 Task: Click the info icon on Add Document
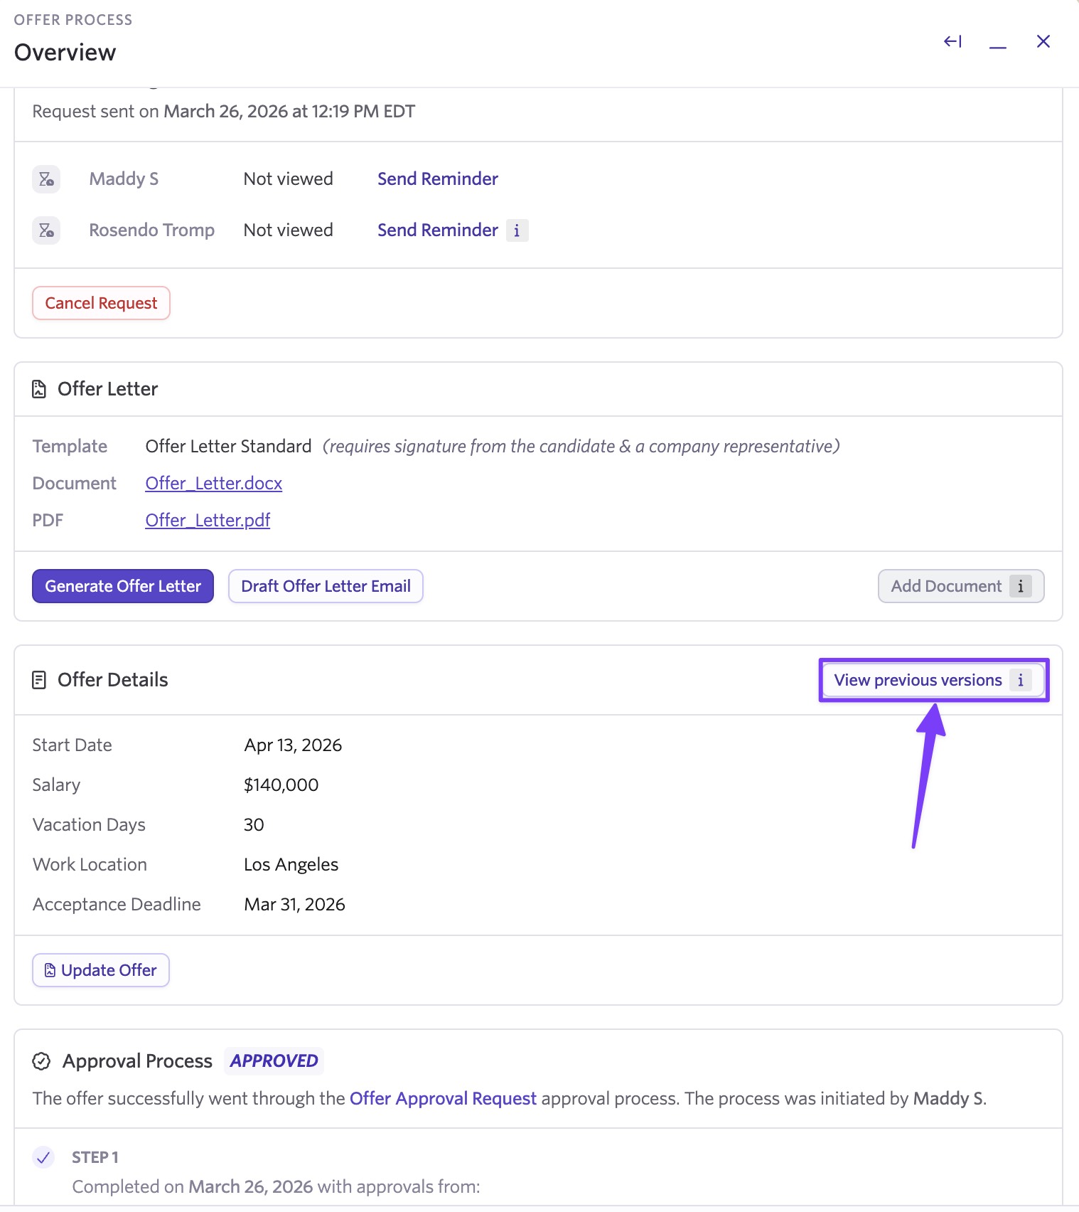(1020, 586)
